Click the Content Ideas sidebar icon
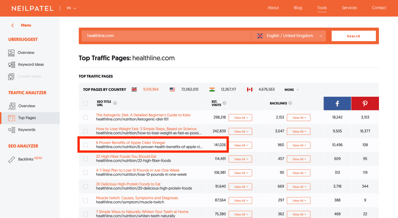This screenshot has width=398, height=218. [x=11, y=77]
